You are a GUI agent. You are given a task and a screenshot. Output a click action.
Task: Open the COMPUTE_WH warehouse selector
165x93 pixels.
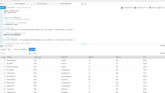coord(141,8)
